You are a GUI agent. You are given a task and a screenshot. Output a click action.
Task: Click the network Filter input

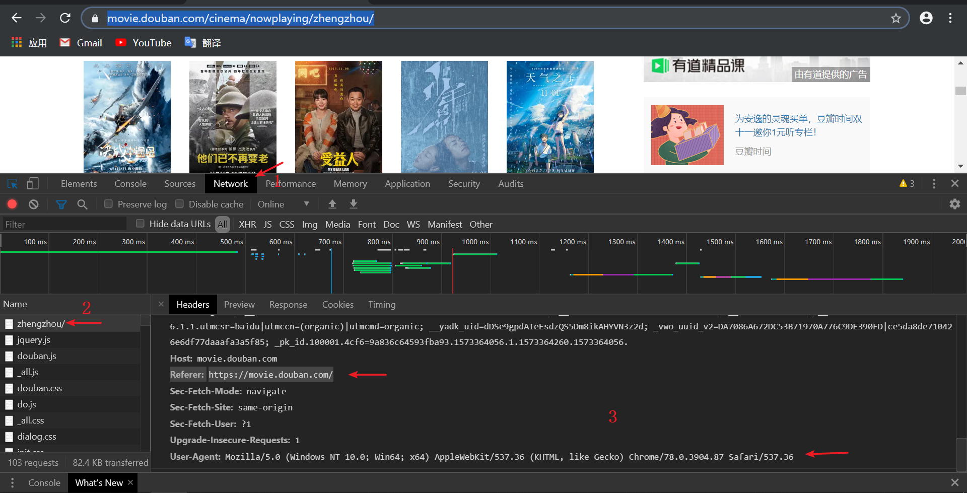[x=64, y=224]
